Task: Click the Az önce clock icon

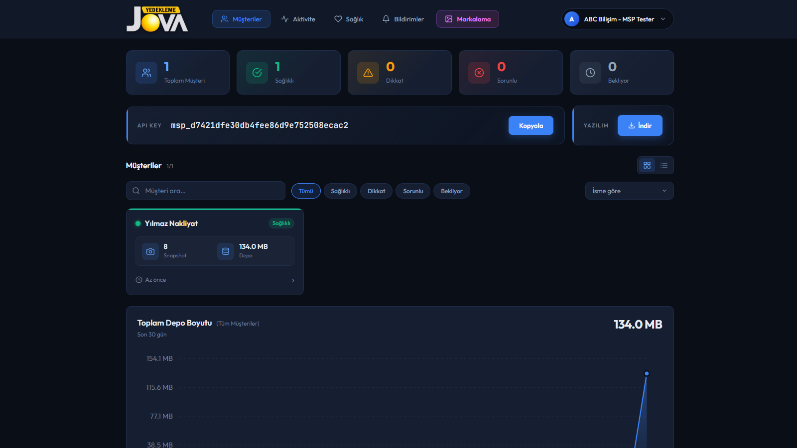Action: [139, 280]
